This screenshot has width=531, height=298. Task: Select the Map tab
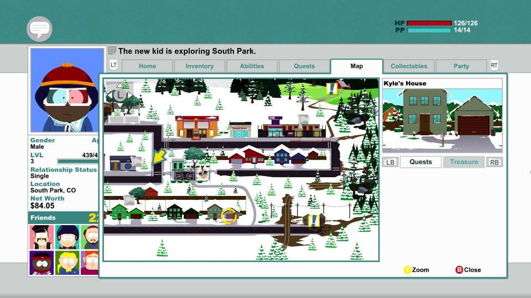[x=357, y=66]
